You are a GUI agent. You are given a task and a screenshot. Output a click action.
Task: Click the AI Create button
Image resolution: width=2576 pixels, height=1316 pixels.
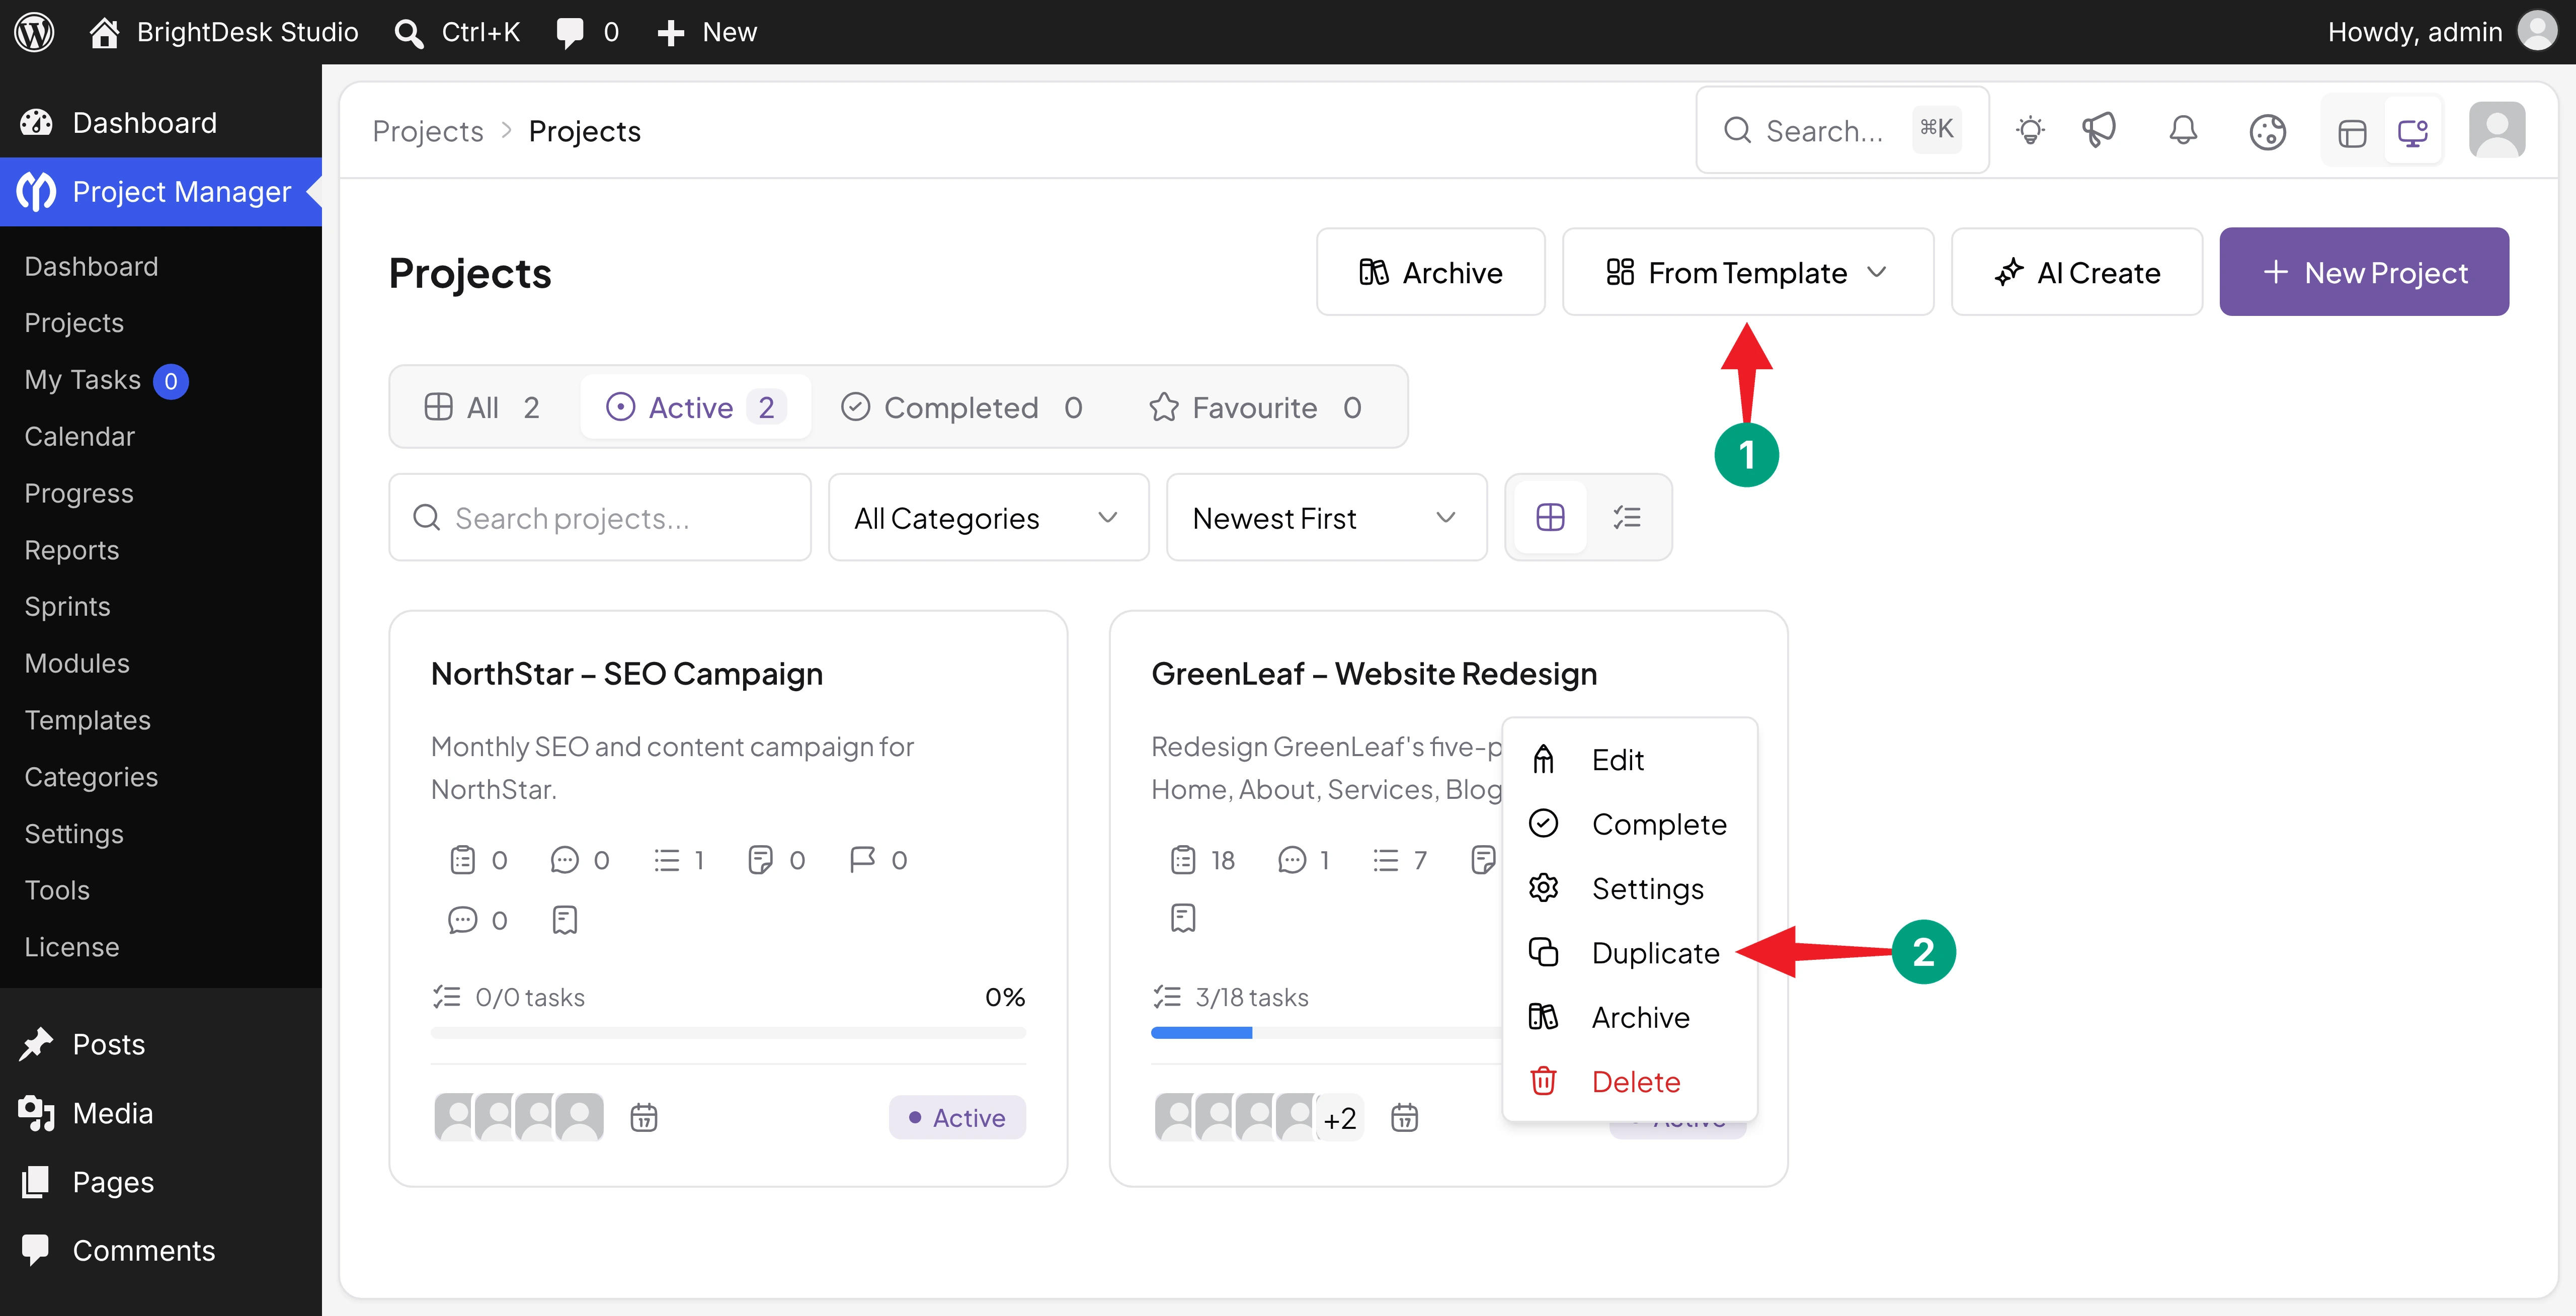(x=2076, y=272)
